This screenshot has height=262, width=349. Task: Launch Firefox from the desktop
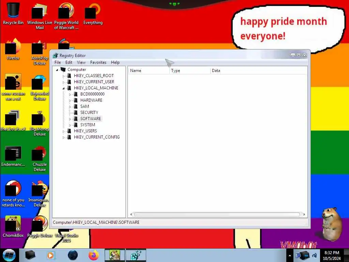tap(13, 49)
